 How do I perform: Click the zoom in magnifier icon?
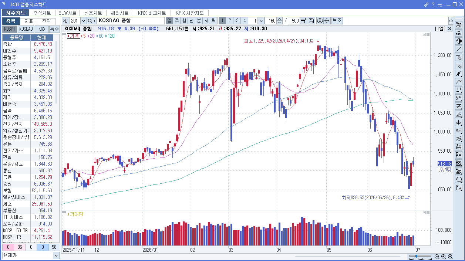(444, 257)
